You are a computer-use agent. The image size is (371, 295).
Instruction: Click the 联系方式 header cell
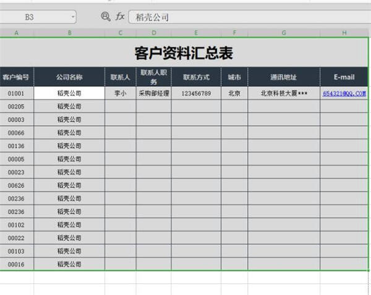pos(196,77)
